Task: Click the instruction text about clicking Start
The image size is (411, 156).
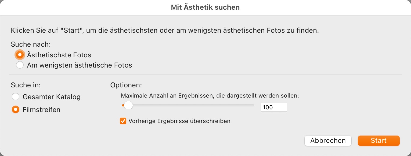Action: 165,30
